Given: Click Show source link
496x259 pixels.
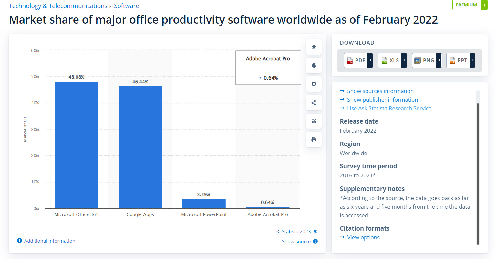Looking at the screenshot, I should coord(296,241).
